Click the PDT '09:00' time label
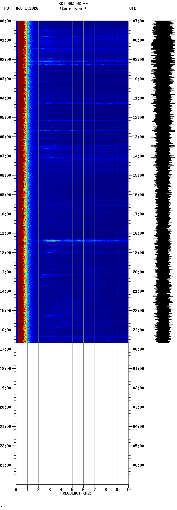This screenshot has width=177, height=510. pyautogui.click(x=5, y=195)
